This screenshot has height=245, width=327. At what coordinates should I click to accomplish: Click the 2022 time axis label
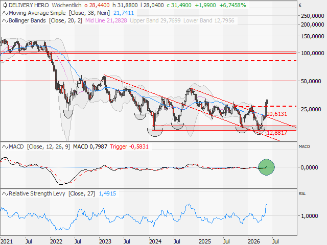click(56, 241)
